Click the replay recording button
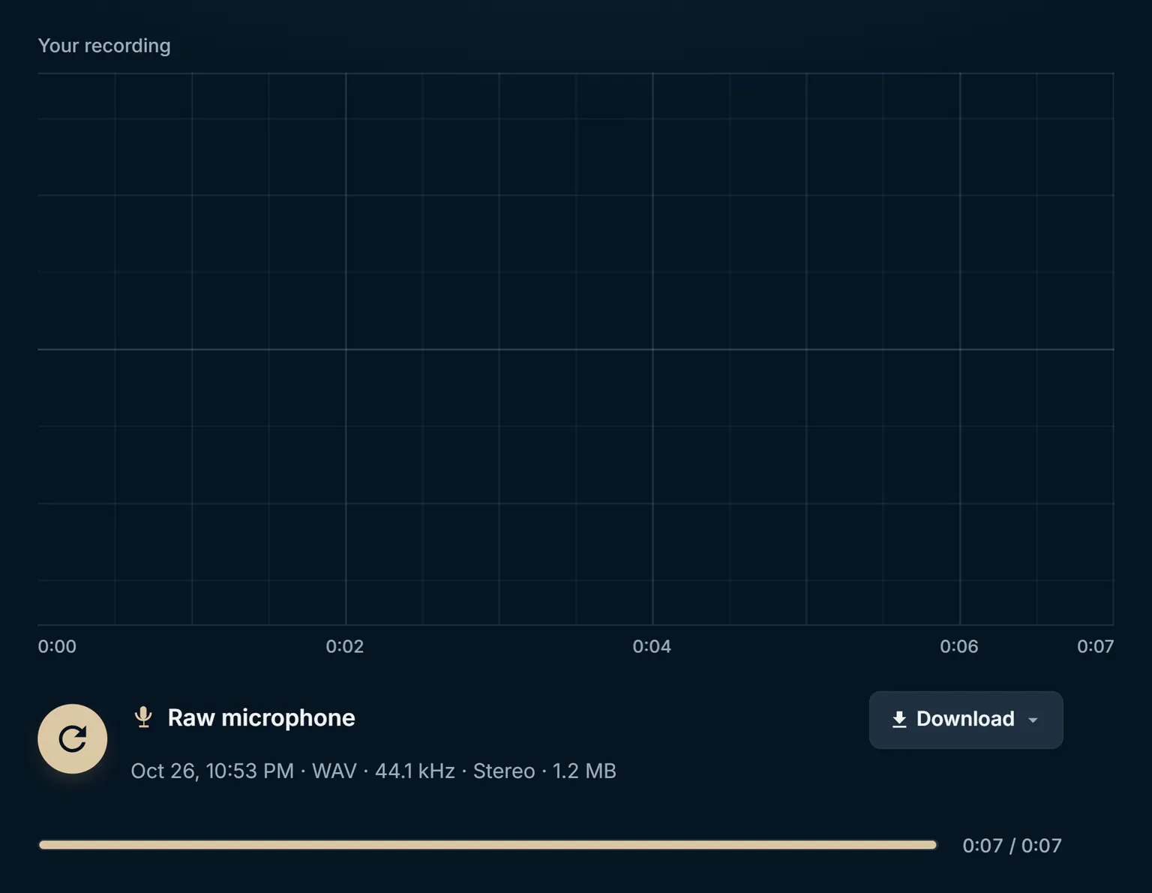 coord(73,738)
